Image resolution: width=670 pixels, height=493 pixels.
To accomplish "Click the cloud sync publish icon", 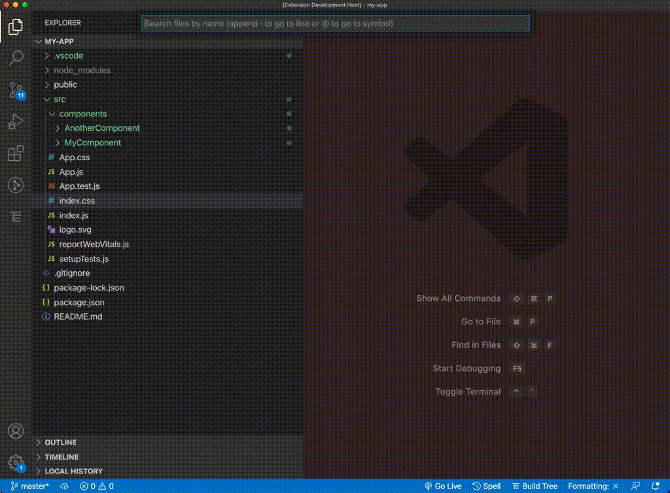I will click(x=64, y=486).
